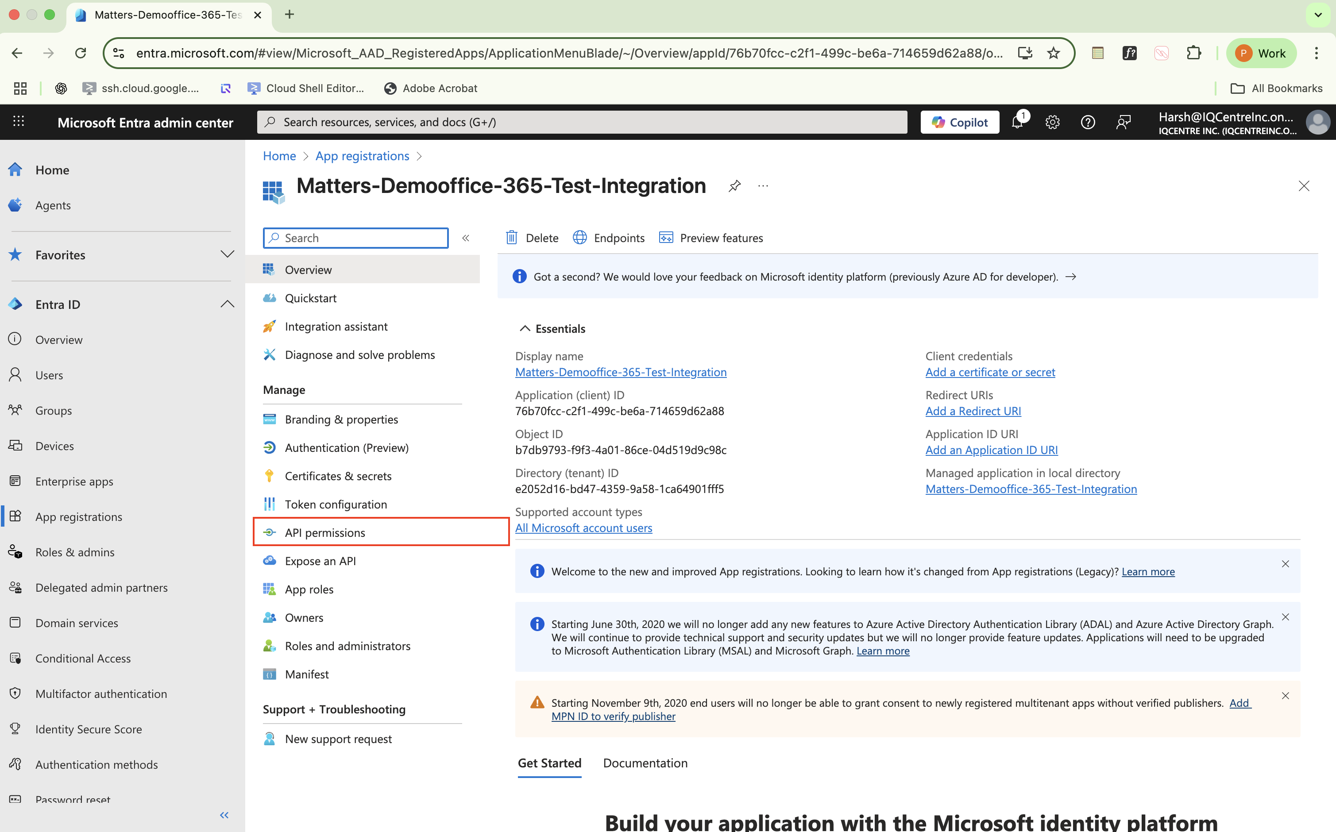
Task: Close the app registration blade
Action: tap(1304, 186)
